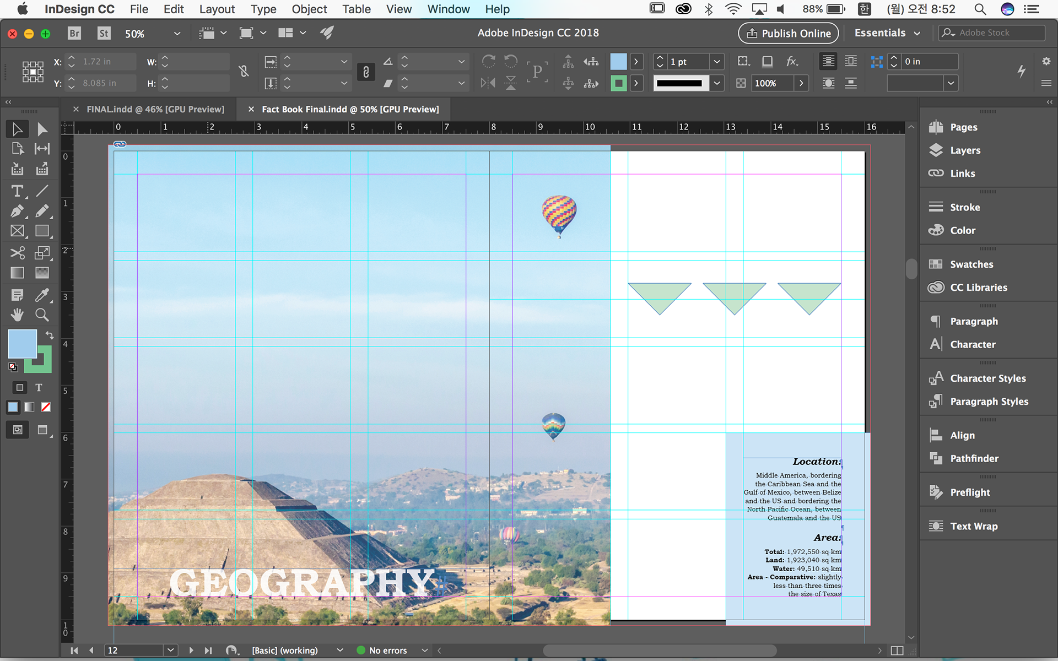Select the Hand tool

[x=17, y=315]
